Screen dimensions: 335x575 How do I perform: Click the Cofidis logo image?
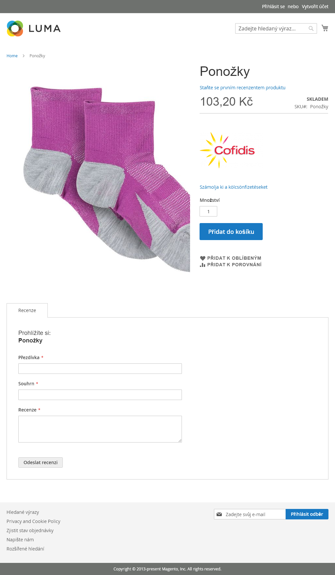[x=227, y=150]
